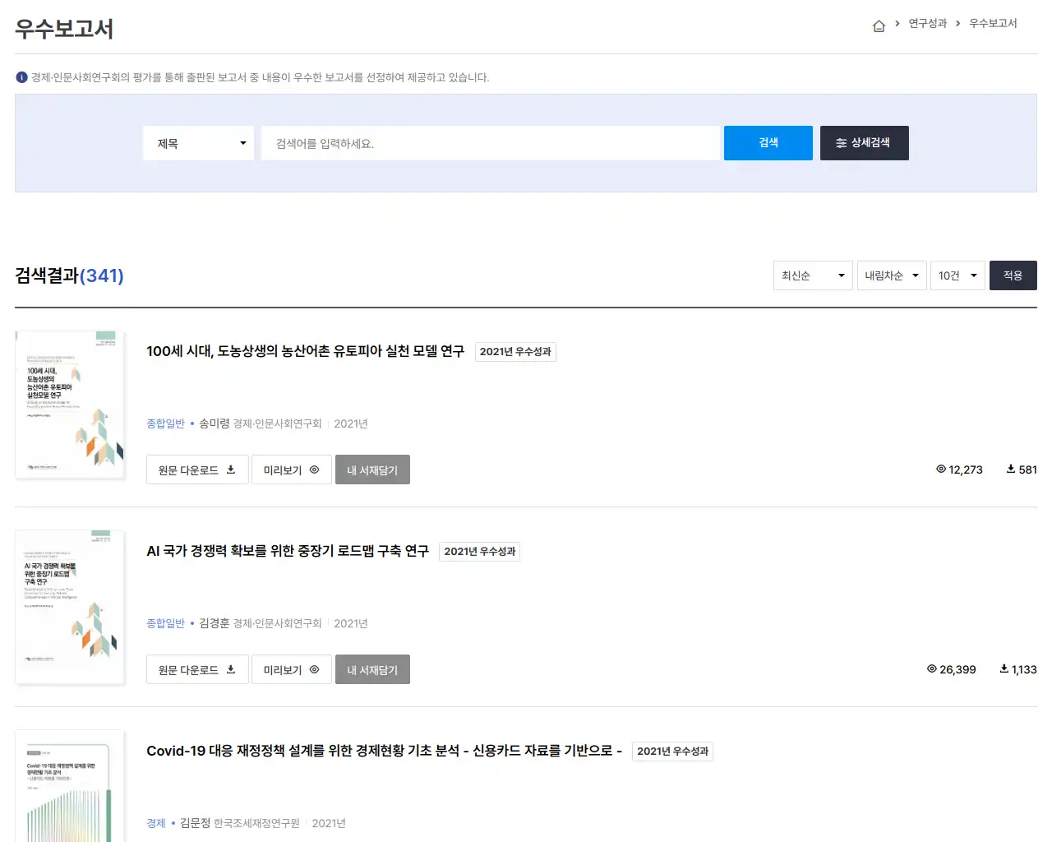1052x842 pixels.
Task: Open the 최신순 sort dropdown
Action: (x=812, y=275)
